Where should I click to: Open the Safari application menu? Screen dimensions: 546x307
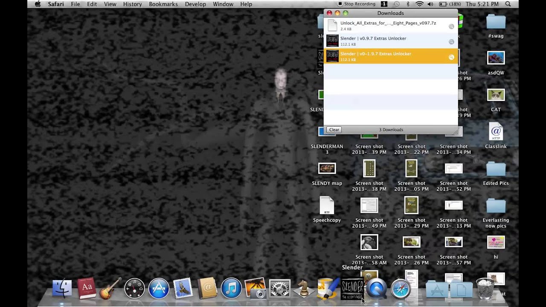(56, 4)
